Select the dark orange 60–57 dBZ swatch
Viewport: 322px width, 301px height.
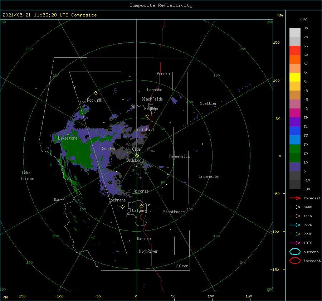[x=295, y=59]
